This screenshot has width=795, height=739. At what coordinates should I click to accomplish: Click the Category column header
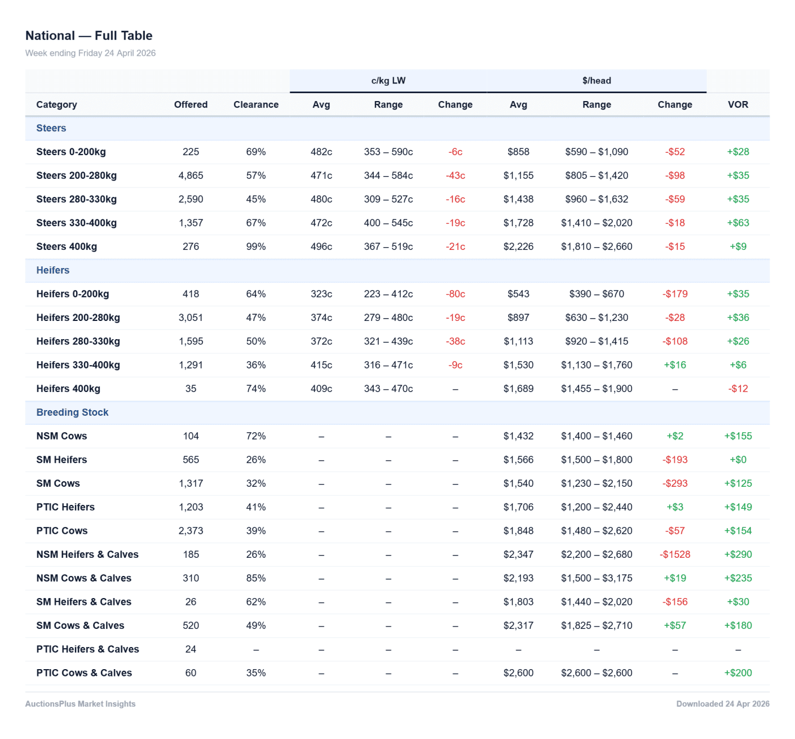57,105
